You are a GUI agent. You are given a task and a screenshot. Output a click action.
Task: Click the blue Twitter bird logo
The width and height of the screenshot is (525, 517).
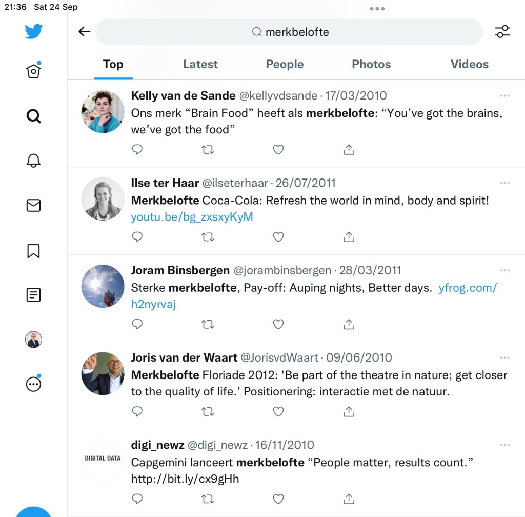(x=33, y=32)
